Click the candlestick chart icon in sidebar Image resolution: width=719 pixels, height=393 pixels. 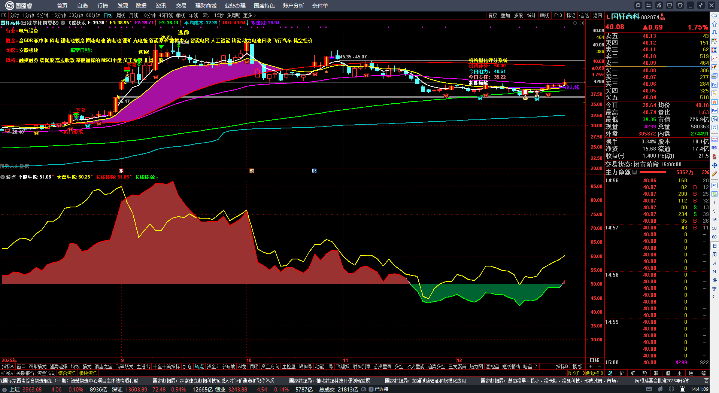(715, 67)
